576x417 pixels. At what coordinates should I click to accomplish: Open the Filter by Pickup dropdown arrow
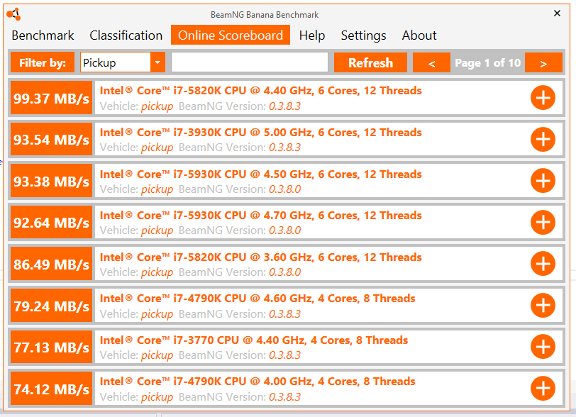(157, 62)
